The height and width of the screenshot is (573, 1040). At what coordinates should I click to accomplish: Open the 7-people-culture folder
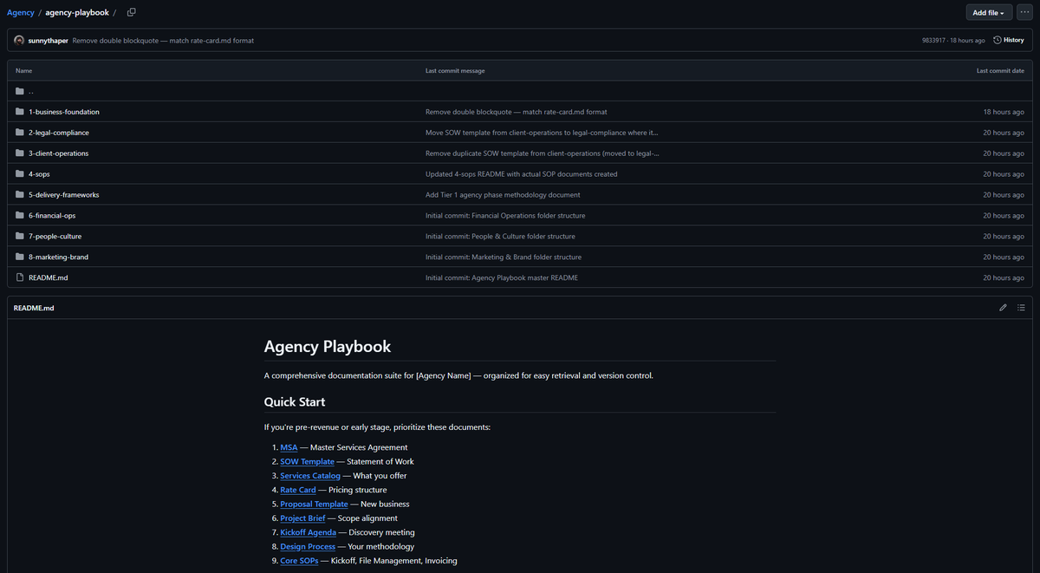point(55,237)
